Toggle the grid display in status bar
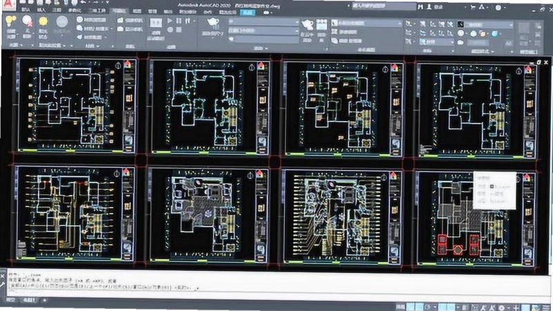The image size is (553, 311). (411, 307)
